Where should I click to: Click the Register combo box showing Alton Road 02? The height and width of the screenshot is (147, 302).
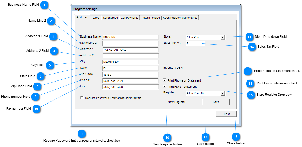point(205,93)
